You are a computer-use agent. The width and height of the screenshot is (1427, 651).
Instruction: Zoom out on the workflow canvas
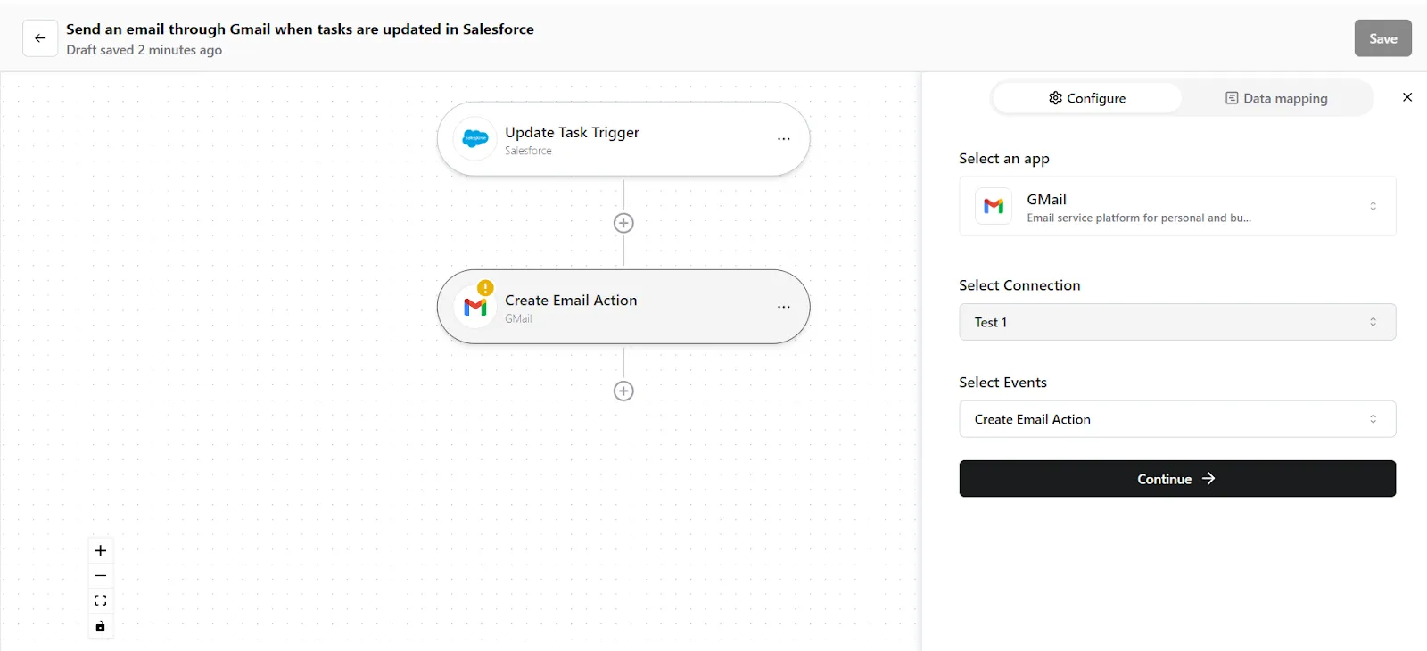(101, 575)
